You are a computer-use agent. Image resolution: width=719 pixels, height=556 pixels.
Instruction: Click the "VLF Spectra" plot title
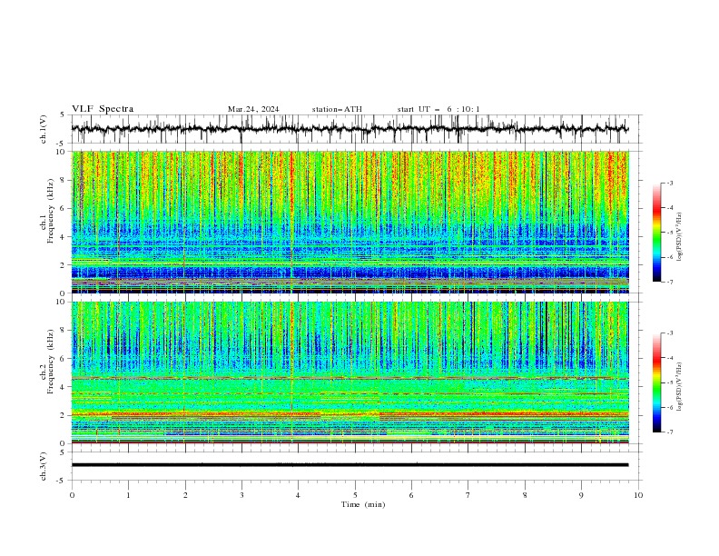tap(103, 109)
